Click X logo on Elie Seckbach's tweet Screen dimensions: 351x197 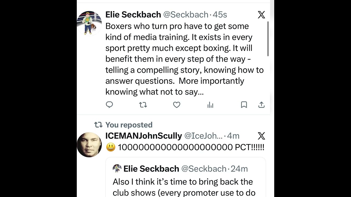click(x=261, y=15)
